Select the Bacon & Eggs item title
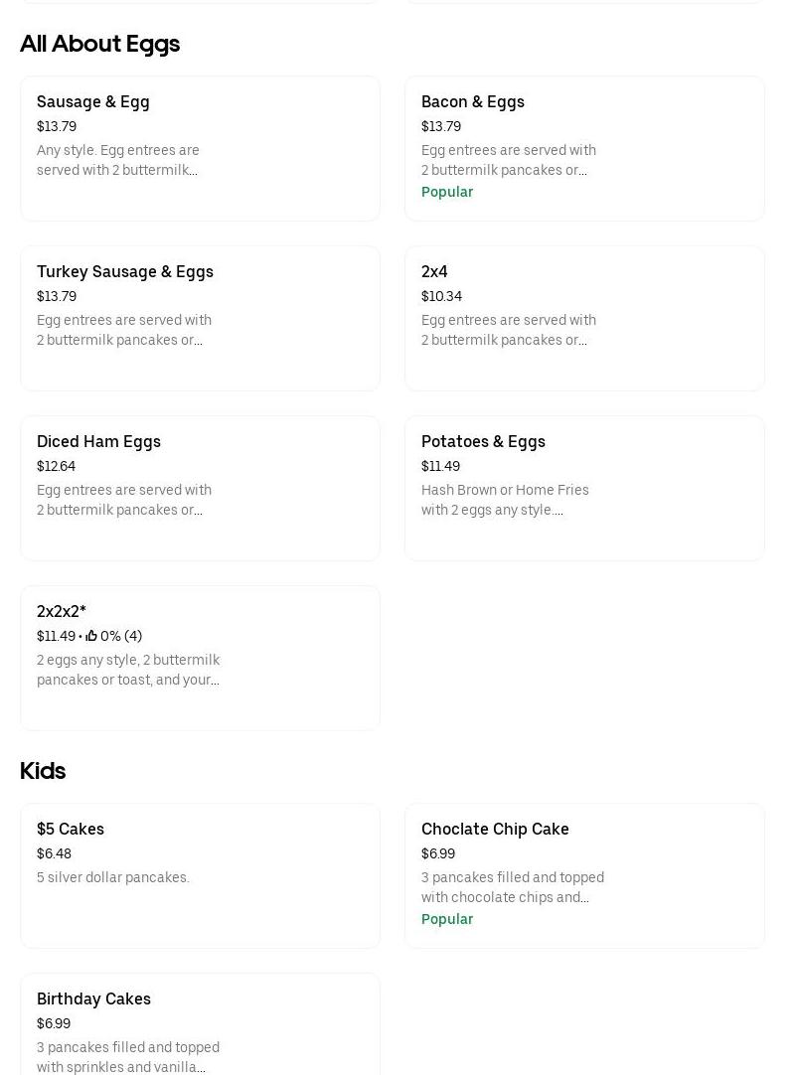 (473, 101)
